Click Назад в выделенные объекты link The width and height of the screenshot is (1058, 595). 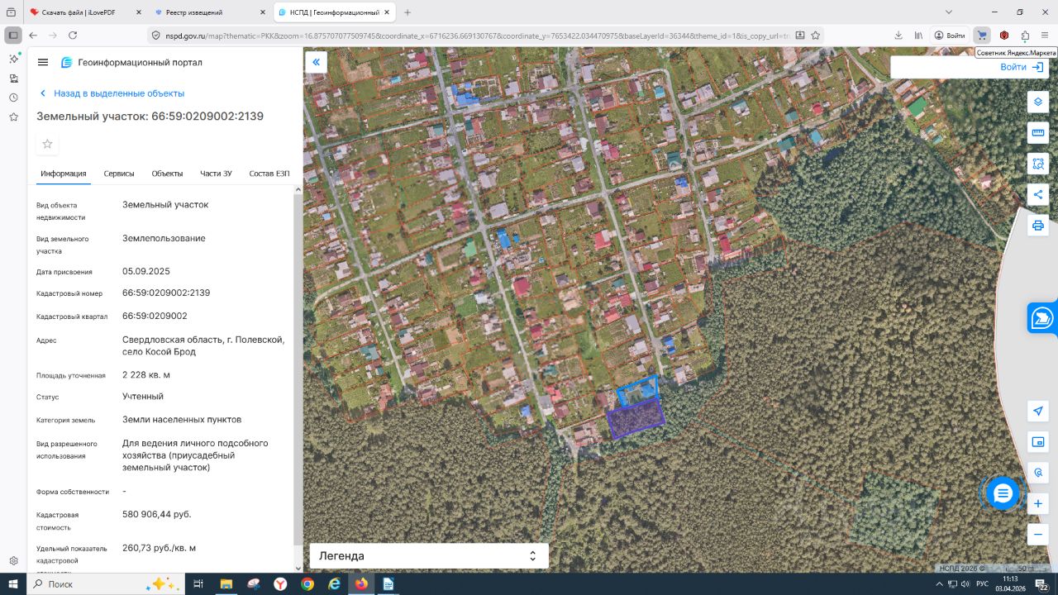click(119, 93)
